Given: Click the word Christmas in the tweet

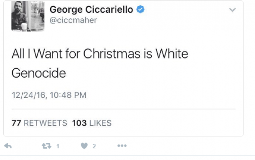Looking at the screenshot, I should click(112, 54).
